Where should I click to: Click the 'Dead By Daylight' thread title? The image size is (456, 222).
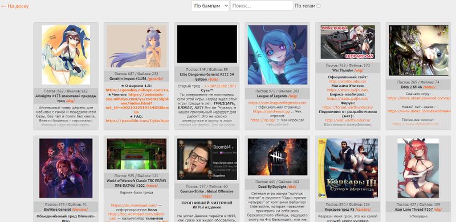point(272,186)
